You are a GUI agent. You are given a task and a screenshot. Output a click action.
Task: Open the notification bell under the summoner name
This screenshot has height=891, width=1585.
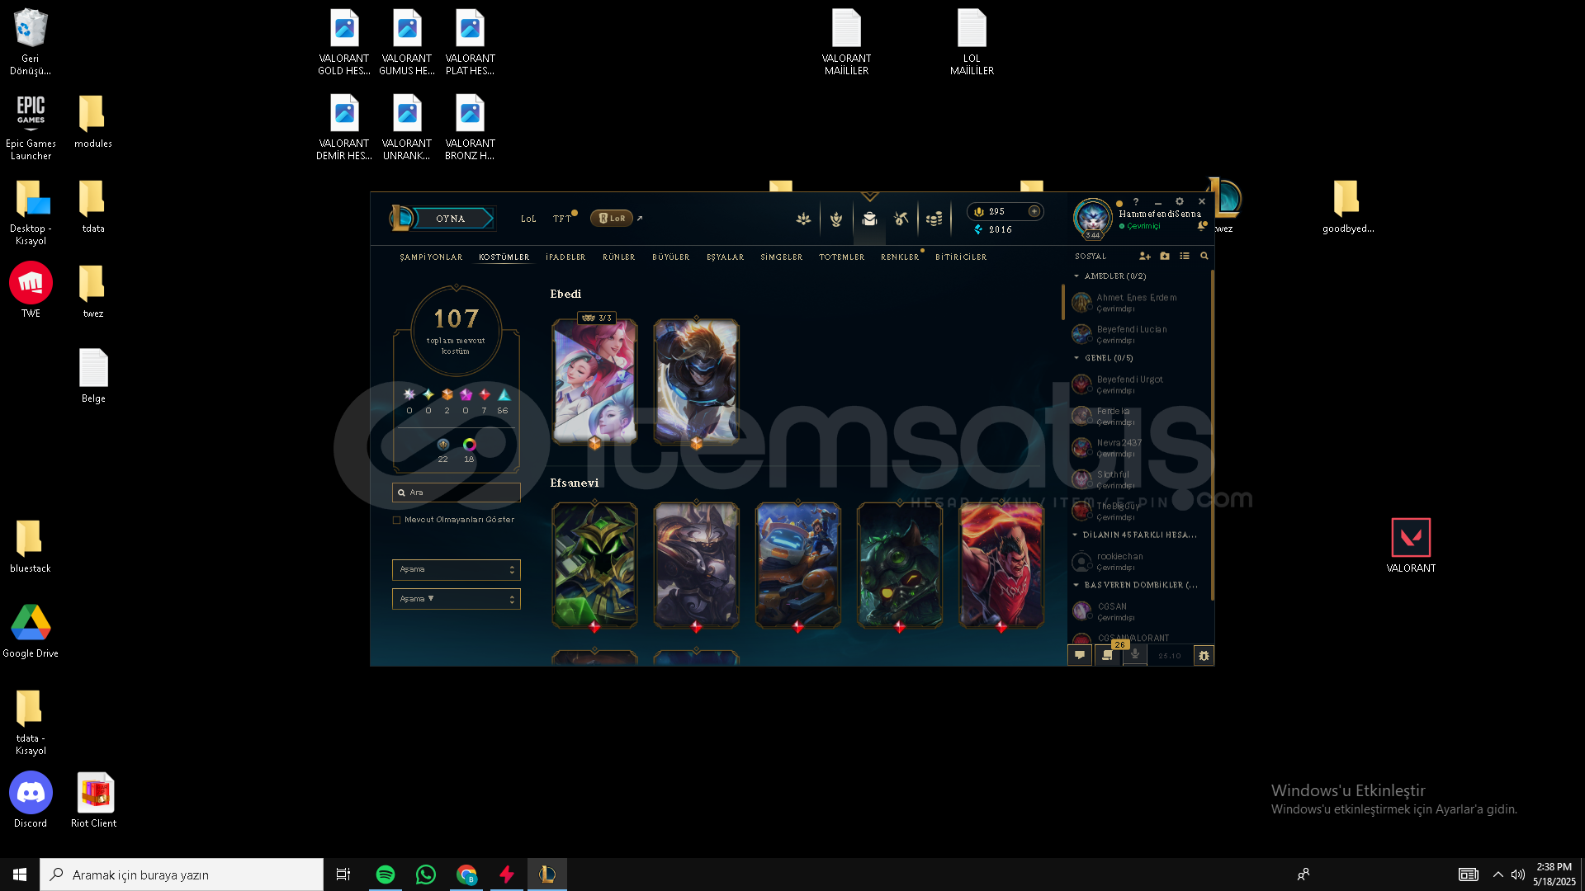click(1202, 226)
